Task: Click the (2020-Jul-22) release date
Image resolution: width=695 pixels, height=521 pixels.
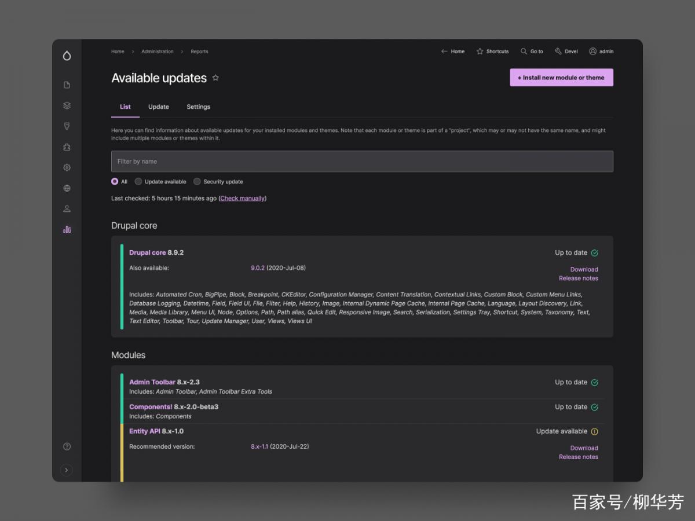Action: click(290, 447)
